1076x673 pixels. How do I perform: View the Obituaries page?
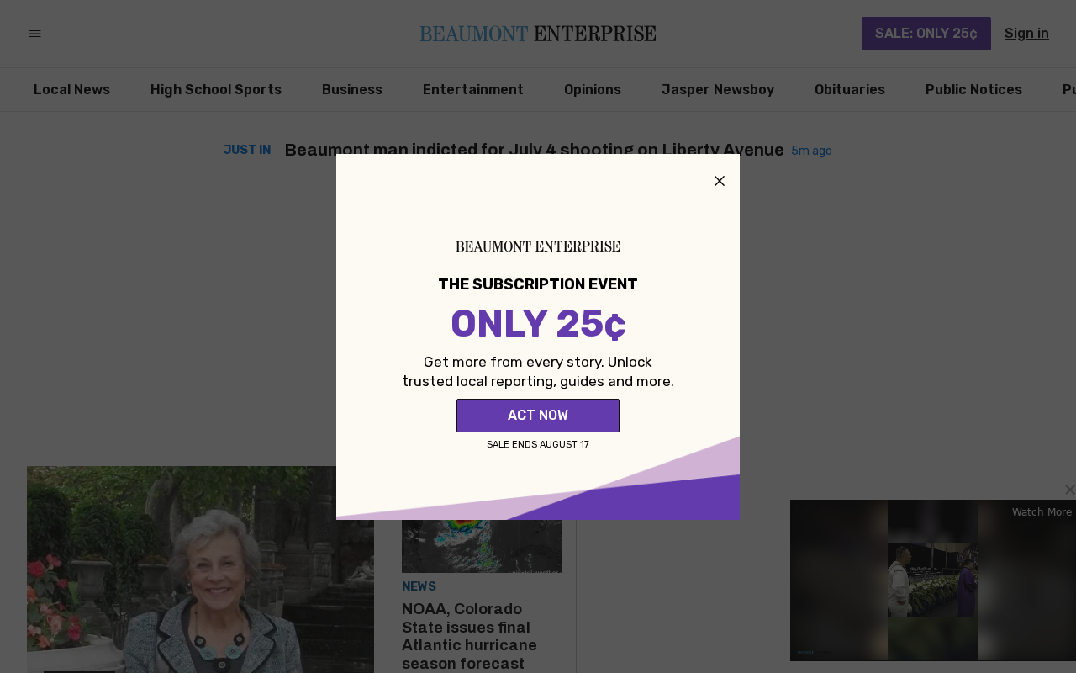tap(850, 90)
